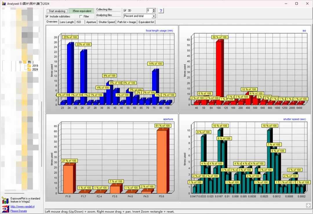Click the Analyzing files progress bar
The image size is (313, 214).
109,17
